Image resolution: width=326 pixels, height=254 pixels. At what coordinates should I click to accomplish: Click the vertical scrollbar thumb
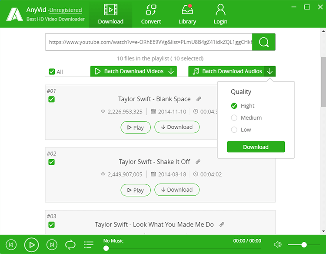point(323,82)
